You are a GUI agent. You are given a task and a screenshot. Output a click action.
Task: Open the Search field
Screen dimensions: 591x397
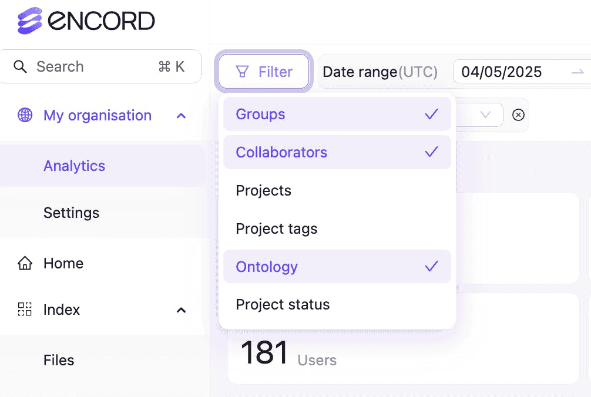coord(100,66)
